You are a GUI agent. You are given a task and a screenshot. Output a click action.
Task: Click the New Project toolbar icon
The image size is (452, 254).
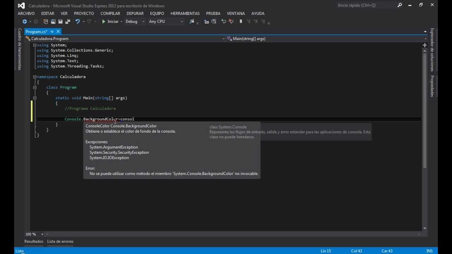pos(46,22)
